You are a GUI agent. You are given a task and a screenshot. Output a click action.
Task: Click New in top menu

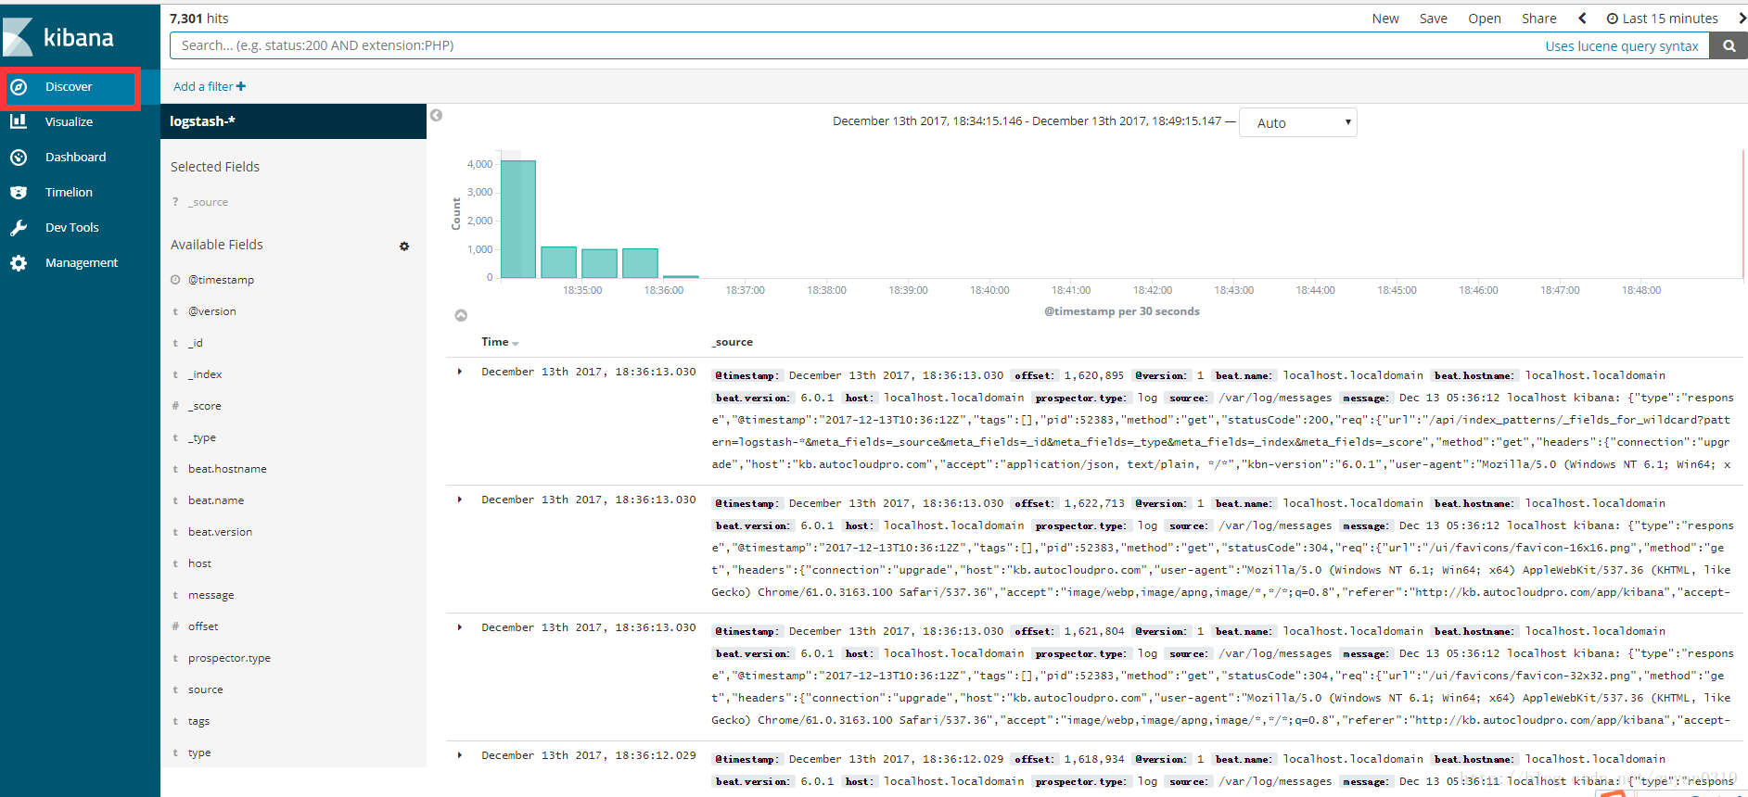click(x=1385, y=19)
